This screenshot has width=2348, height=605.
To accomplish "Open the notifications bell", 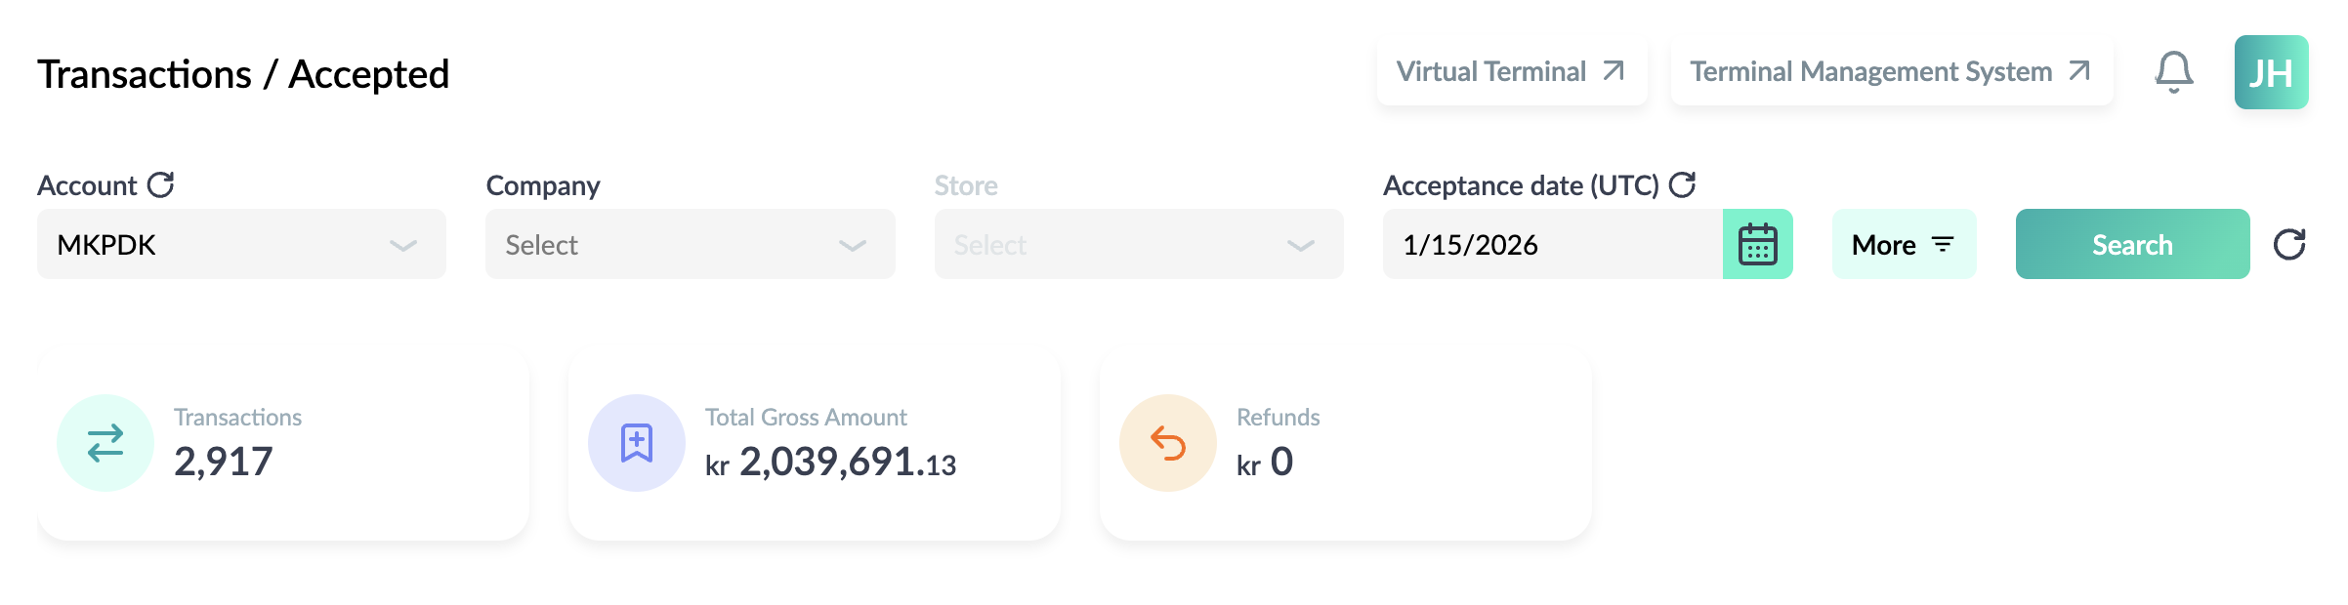I will tap(2174, 72).
